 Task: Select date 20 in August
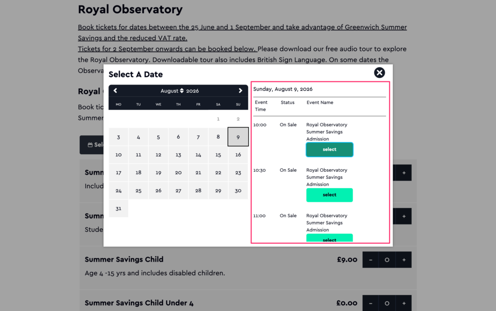point(178,173)
